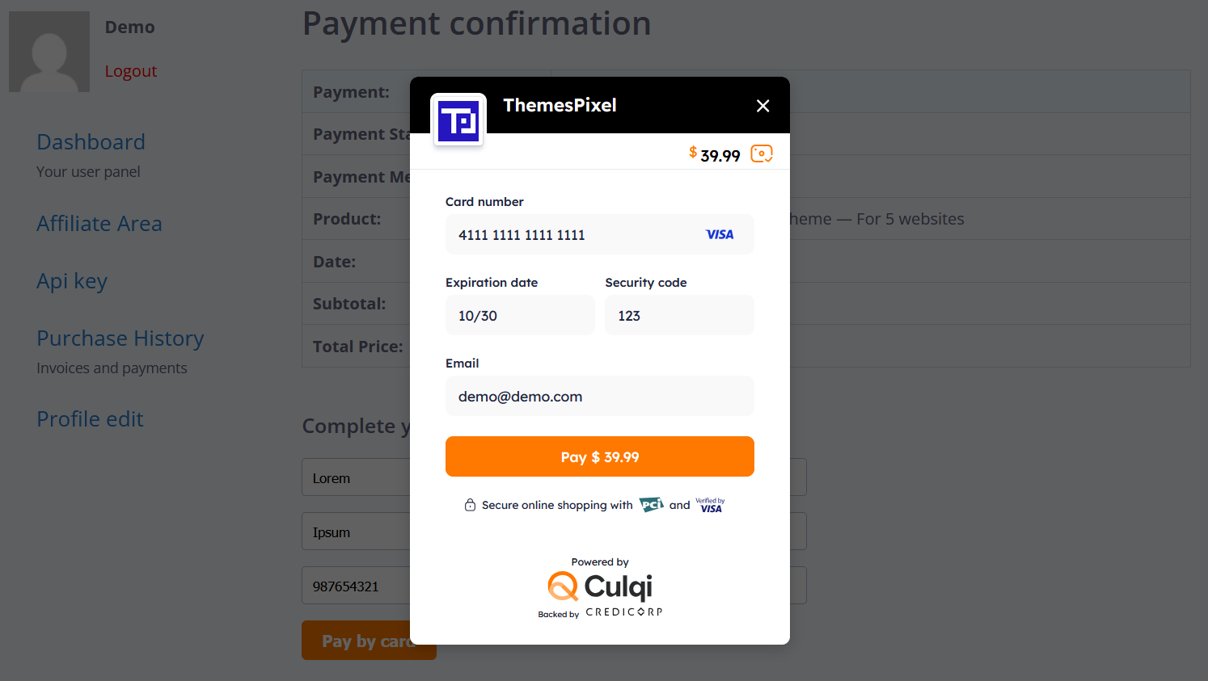Focus the Email field with demo@demo.com

(600, 396)
